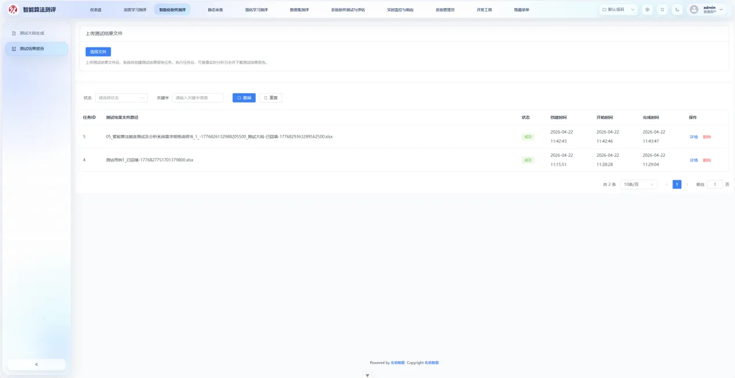735x378 pixels.
Task: Expand the admin account dropdown arrow
Action: point(721,9)
